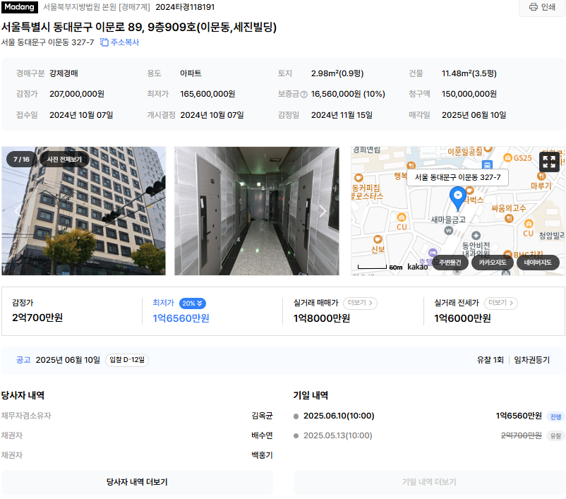Open 카카오지도 map link
566x499 pixels.
(x=493, y=263)
